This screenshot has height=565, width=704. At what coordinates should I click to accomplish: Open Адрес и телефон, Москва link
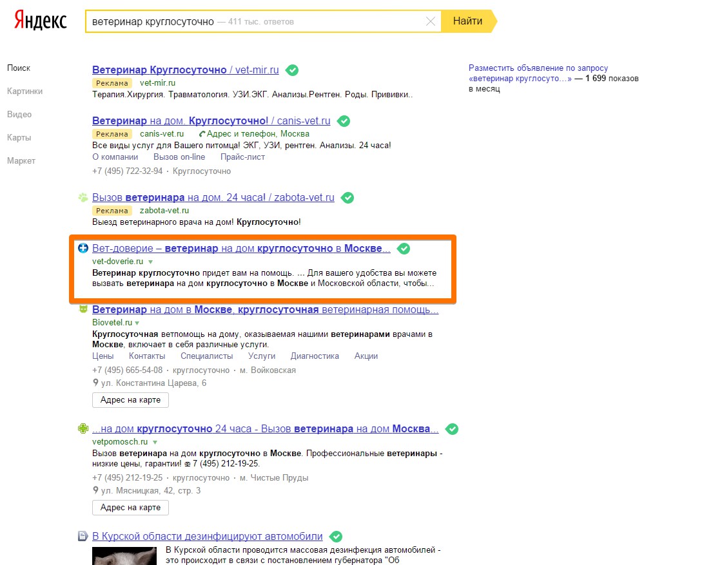(x=258, y=134)
